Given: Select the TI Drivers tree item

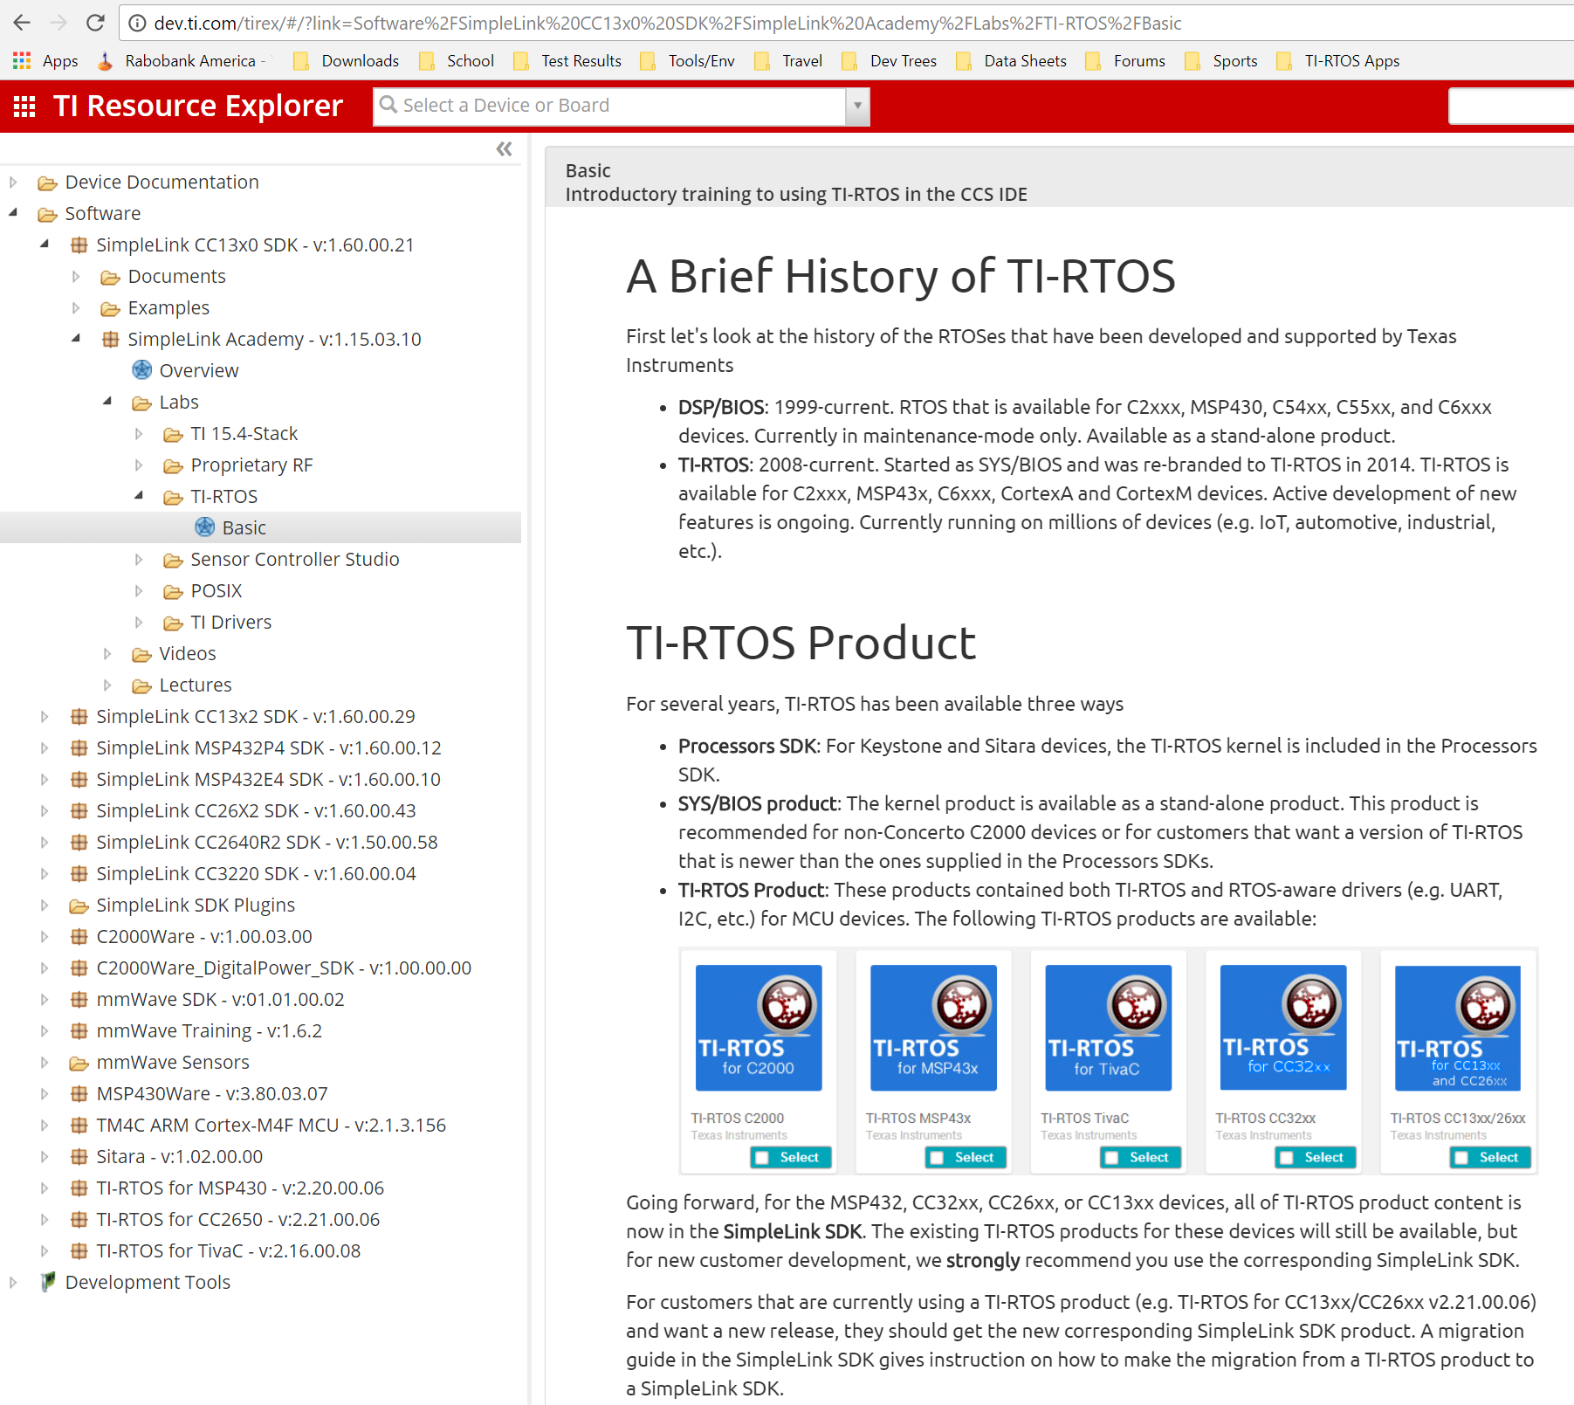Looking at the screenshot, I should (x=231, y=623).
